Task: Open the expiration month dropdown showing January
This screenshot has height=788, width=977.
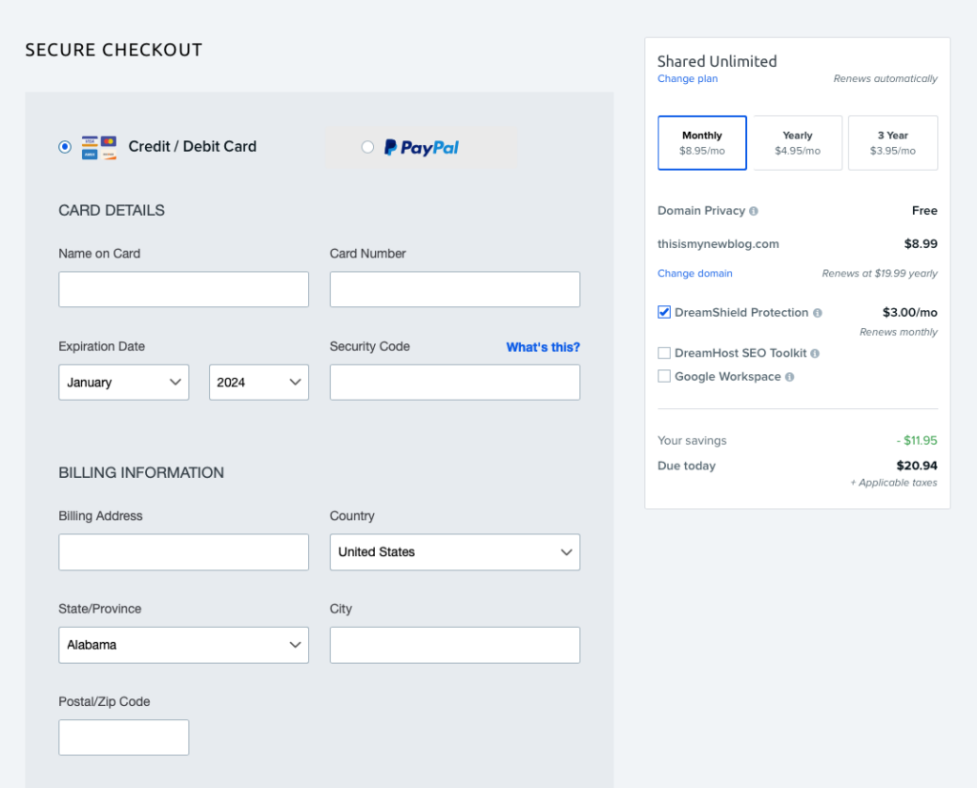Action: 124,383
